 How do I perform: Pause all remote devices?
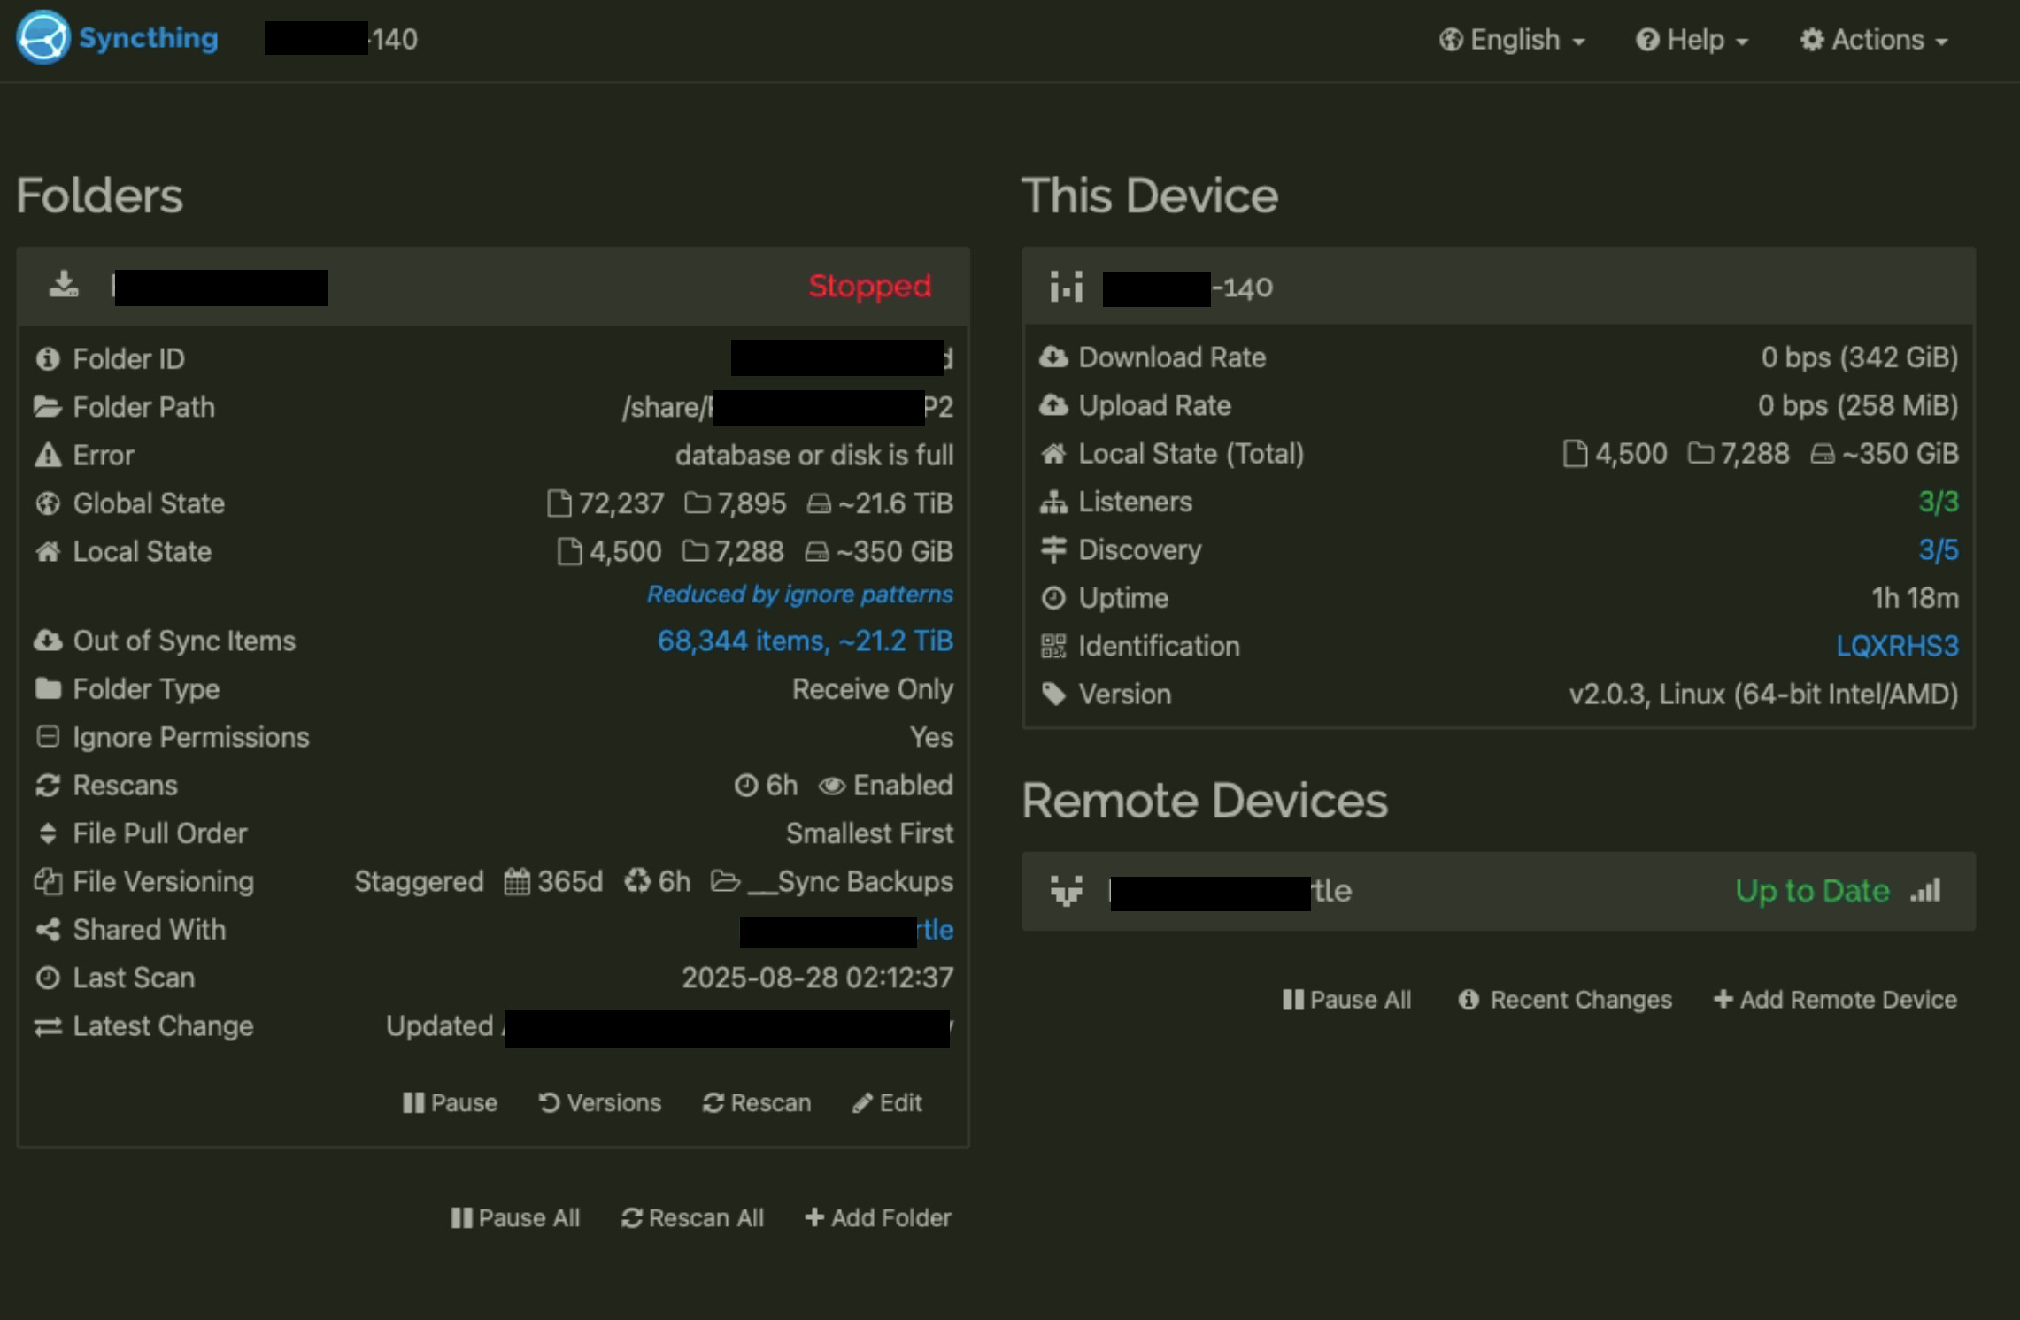[1346, 1000]
